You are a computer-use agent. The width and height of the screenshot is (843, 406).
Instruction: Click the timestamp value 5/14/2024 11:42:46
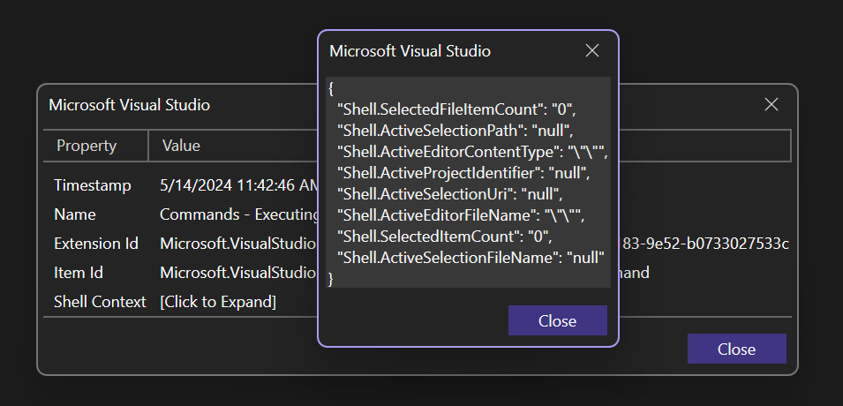pos(239,185)
